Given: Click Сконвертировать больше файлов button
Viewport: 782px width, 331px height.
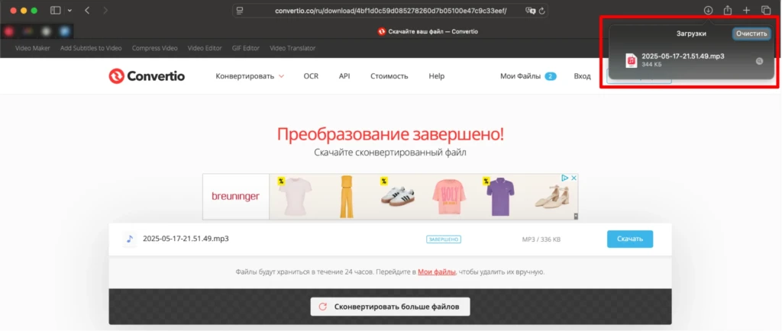Looking at the screenshot, I should click(x=390, y=307).
